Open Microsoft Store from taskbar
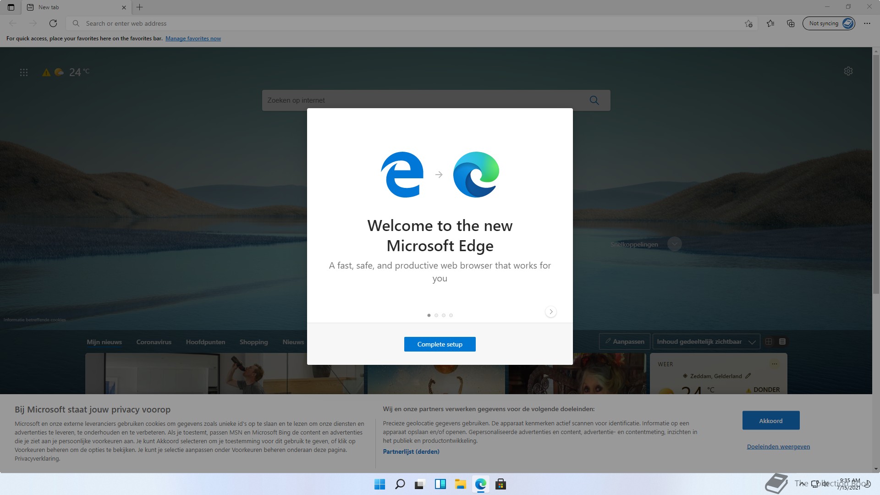The image size is (880, 495). point(500,484)
